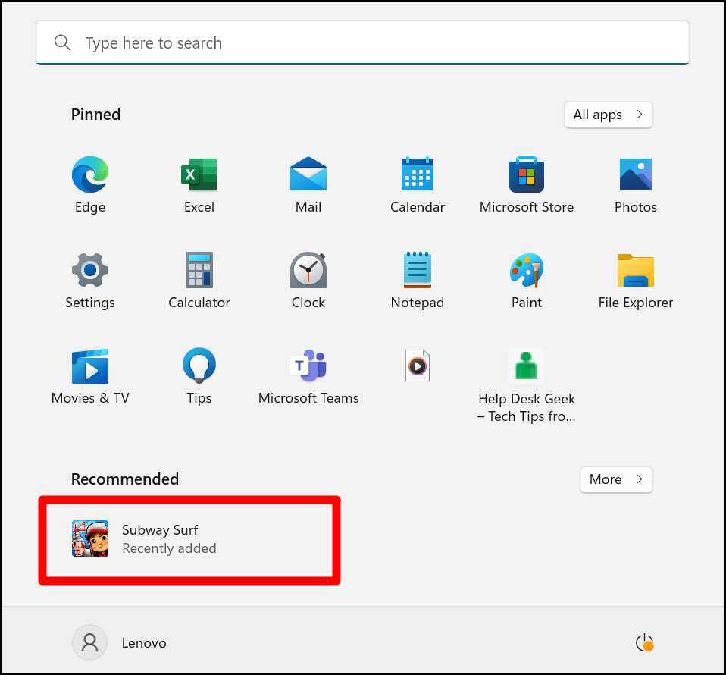Open the Clock app
Viewport: 726px width, 675px height.
click(308, 270)
